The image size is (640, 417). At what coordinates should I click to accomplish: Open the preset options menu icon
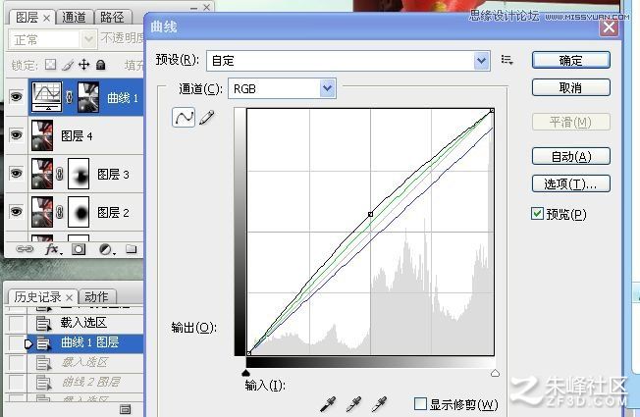pos(507,61)
